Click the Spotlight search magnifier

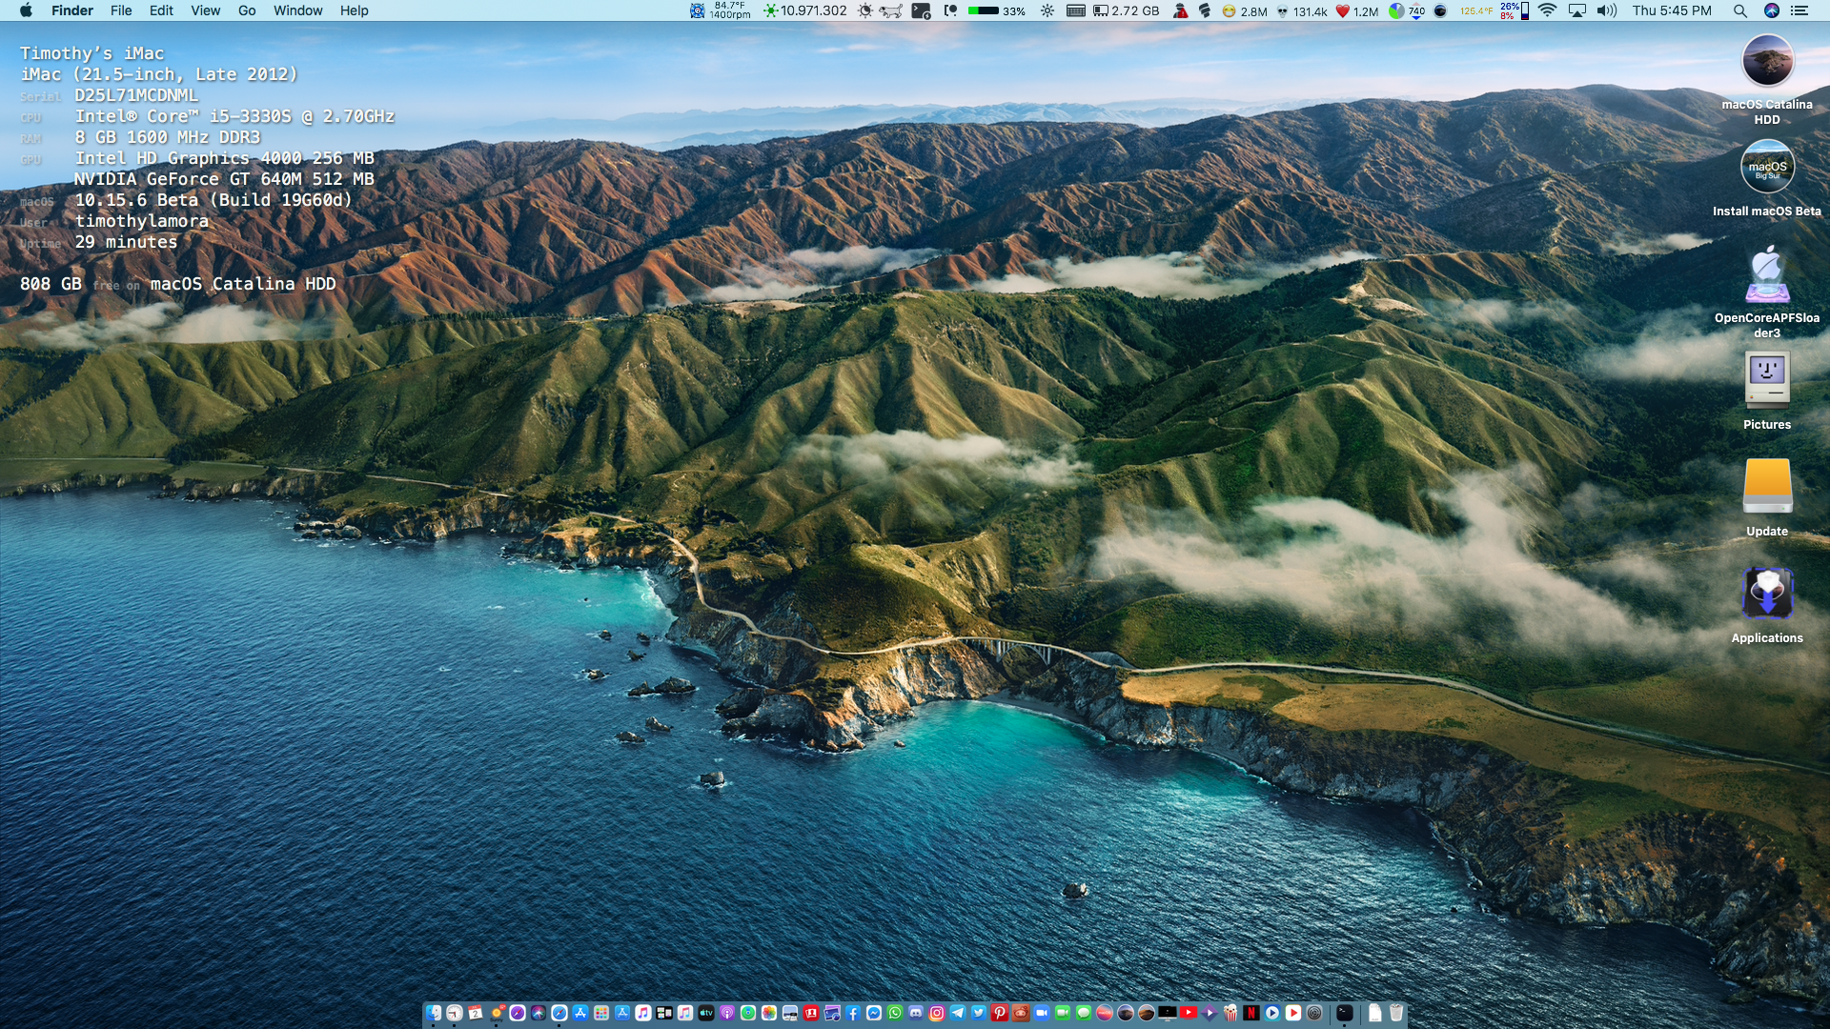point(1739,10)
